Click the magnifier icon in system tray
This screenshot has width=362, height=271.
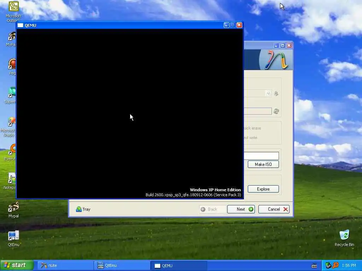point(335,265)
